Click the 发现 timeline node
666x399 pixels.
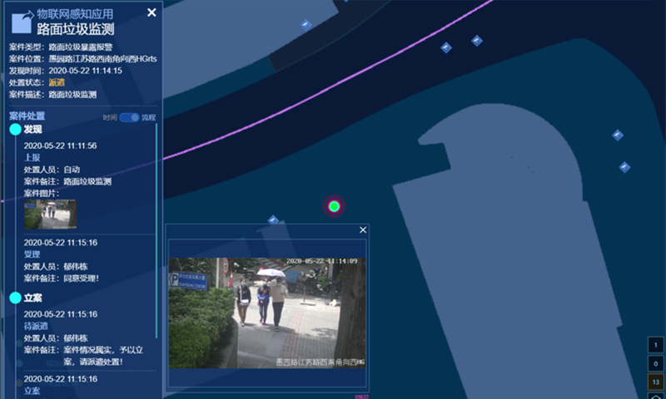click(x=15, y=130)
